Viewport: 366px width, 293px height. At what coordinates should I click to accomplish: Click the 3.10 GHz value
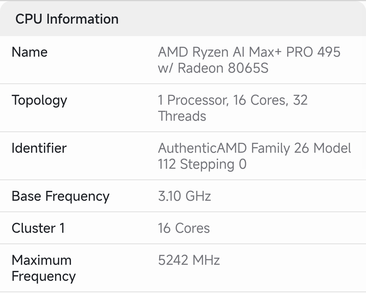(x=185, y=196)
